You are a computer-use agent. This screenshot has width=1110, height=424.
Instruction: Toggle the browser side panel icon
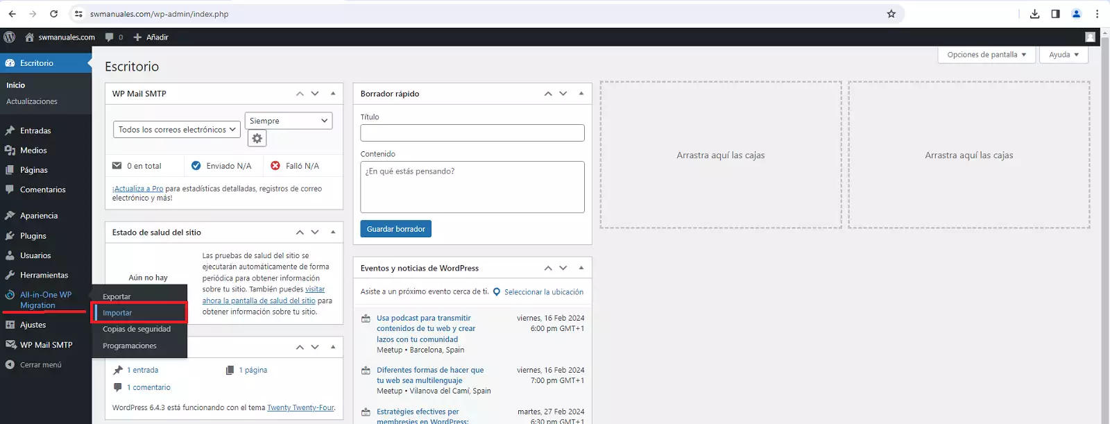1055,14
